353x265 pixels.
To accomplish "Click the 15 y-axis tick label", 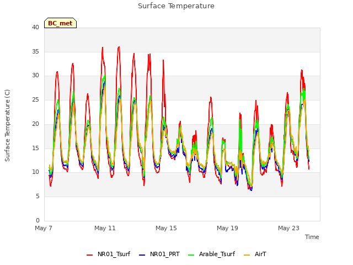I will coord(35,148).
